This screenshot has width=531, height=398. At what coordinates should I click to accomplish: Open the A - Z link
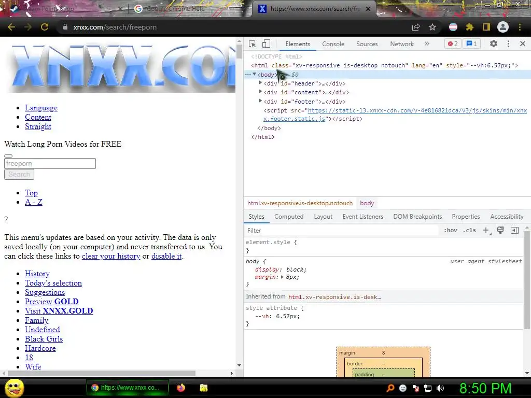tap(34, 202)
